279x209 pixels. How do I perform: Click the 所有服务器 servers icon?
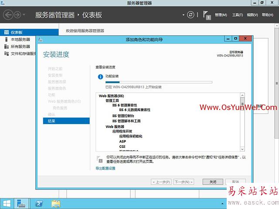[x=7, y=47]
